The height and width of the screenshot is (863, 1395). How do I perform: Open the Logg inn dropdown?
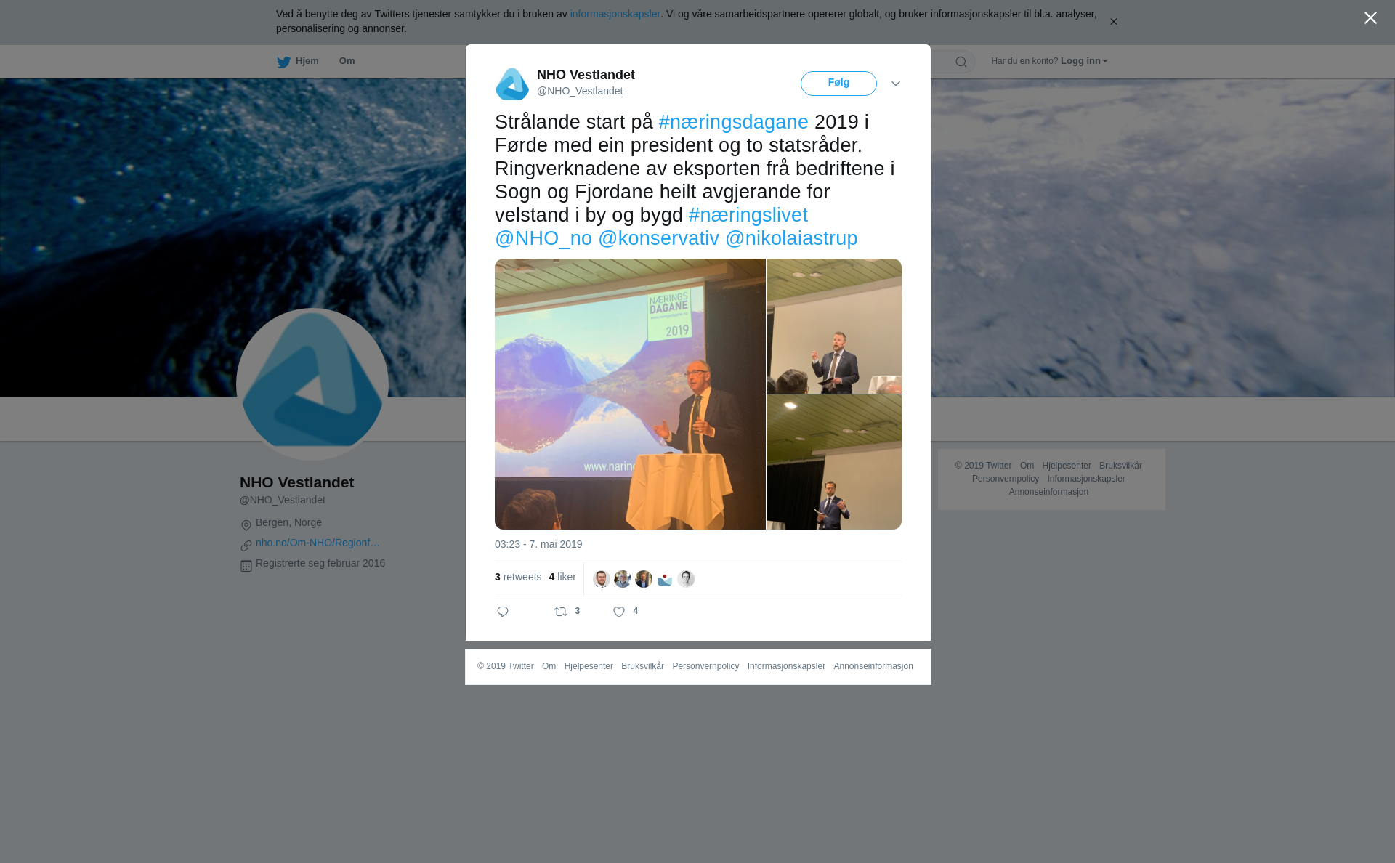point(1084,61)
